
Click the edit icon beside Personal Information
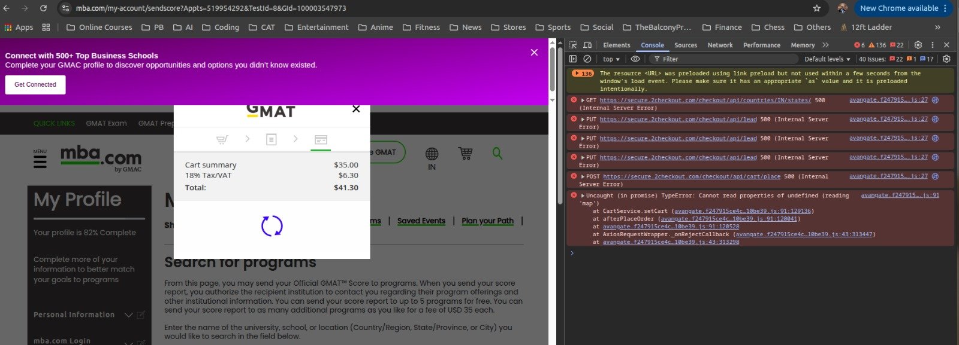tap(141, 315)
